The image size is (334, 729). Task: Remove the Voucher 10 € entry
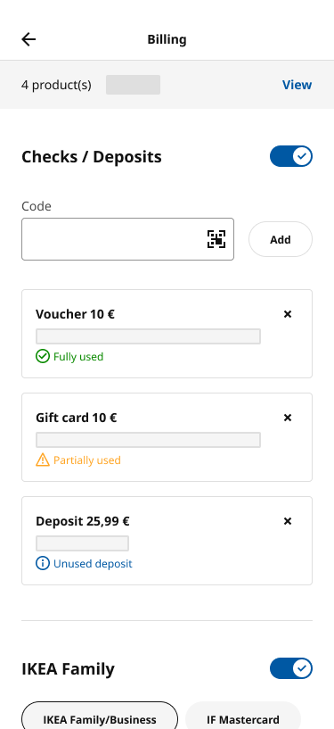click(x=288, y=314)
